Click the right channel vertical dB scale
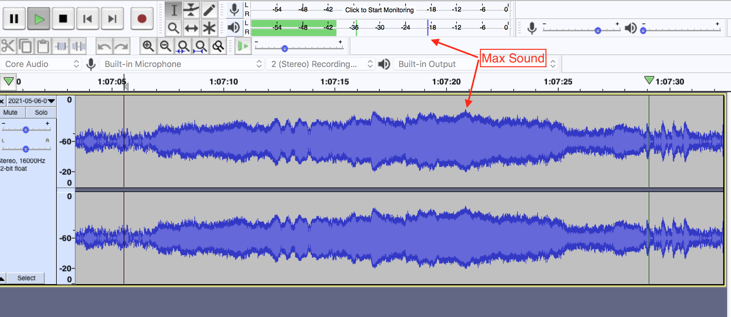 pos(66,238)
